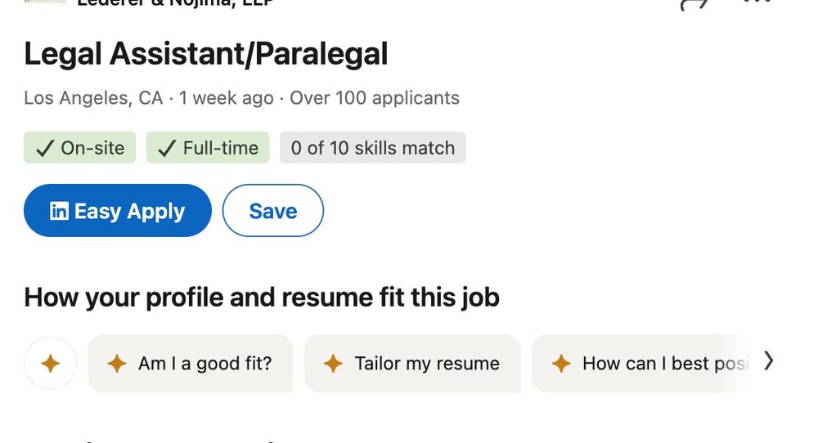Select the 'Am I a good fit?' suggestion
818x443 pixels.
[x=191, y=363]
